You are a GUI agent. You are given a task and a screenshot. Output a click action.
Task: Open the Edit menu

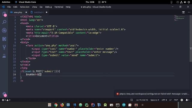[15, 7]
